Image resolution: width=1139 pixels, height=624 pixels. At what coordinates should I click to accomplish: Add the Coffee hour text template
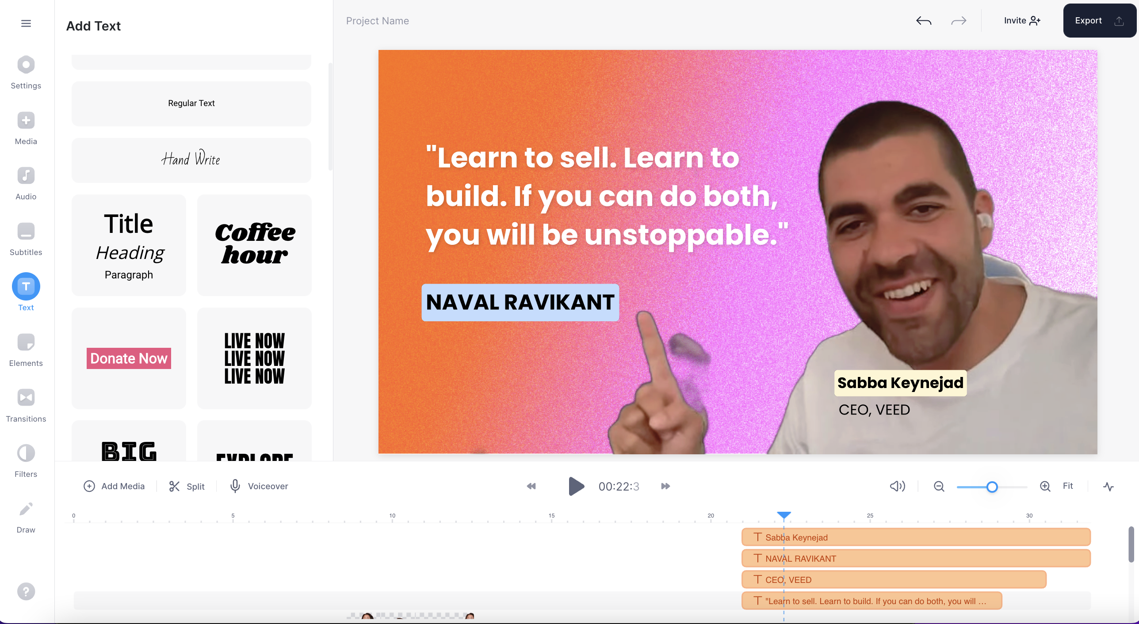[254, 245]
